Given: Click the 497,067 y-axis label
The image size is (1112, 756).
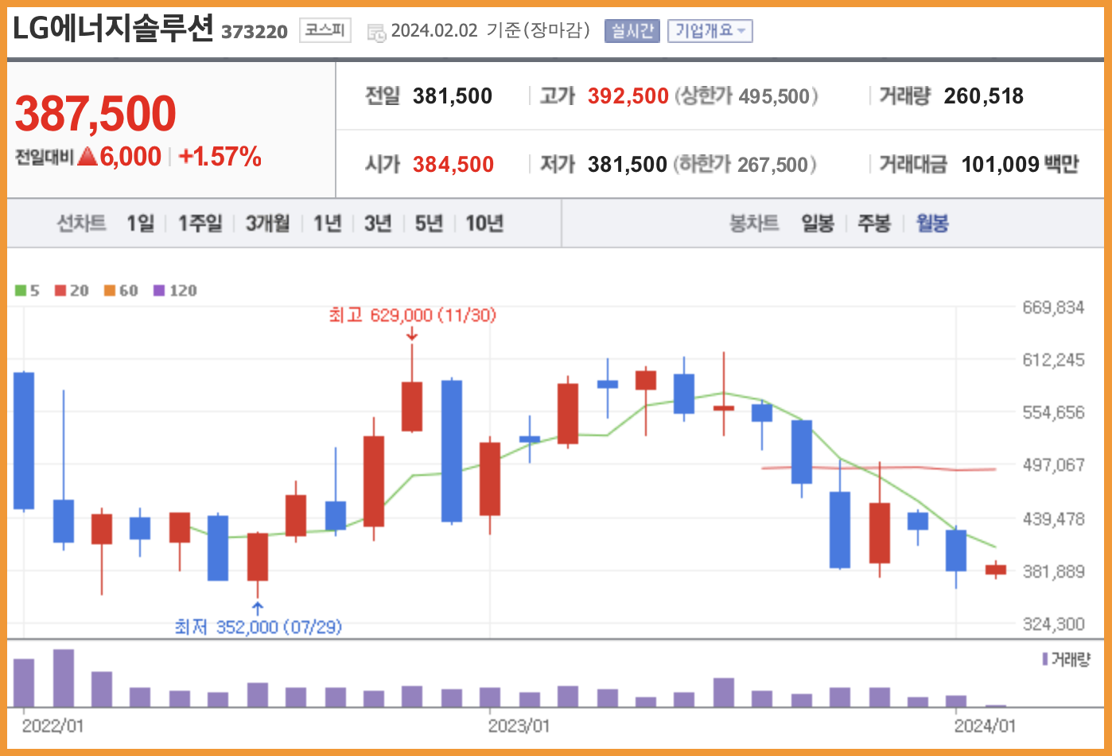Looking at the screenshot, I should pyautogui.click(x=1053, y=465).
